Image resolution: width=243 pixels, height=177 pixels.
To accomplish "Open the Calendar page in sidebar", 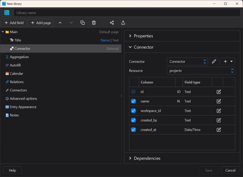I will (x=16, y=74).
